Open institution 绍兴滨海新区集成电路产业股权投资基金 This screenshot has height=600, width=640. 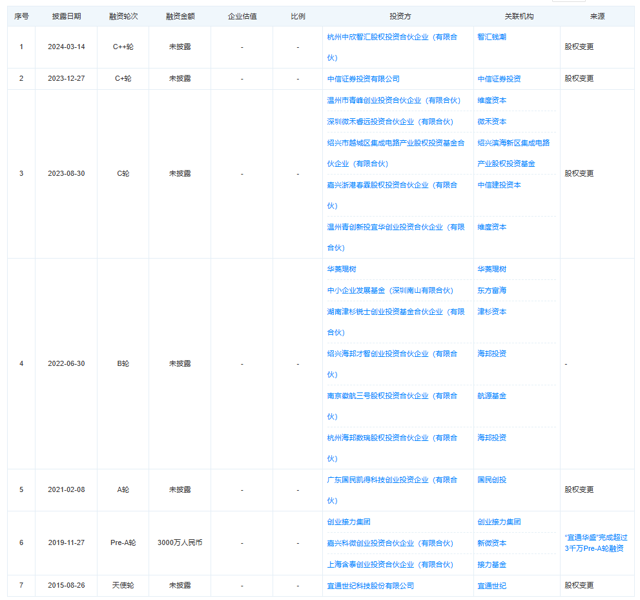pyautogui.click(x=513, y=153)
